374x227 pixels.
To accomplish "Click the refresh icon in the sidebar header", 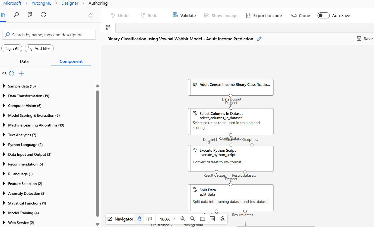I will pos(43,15).
